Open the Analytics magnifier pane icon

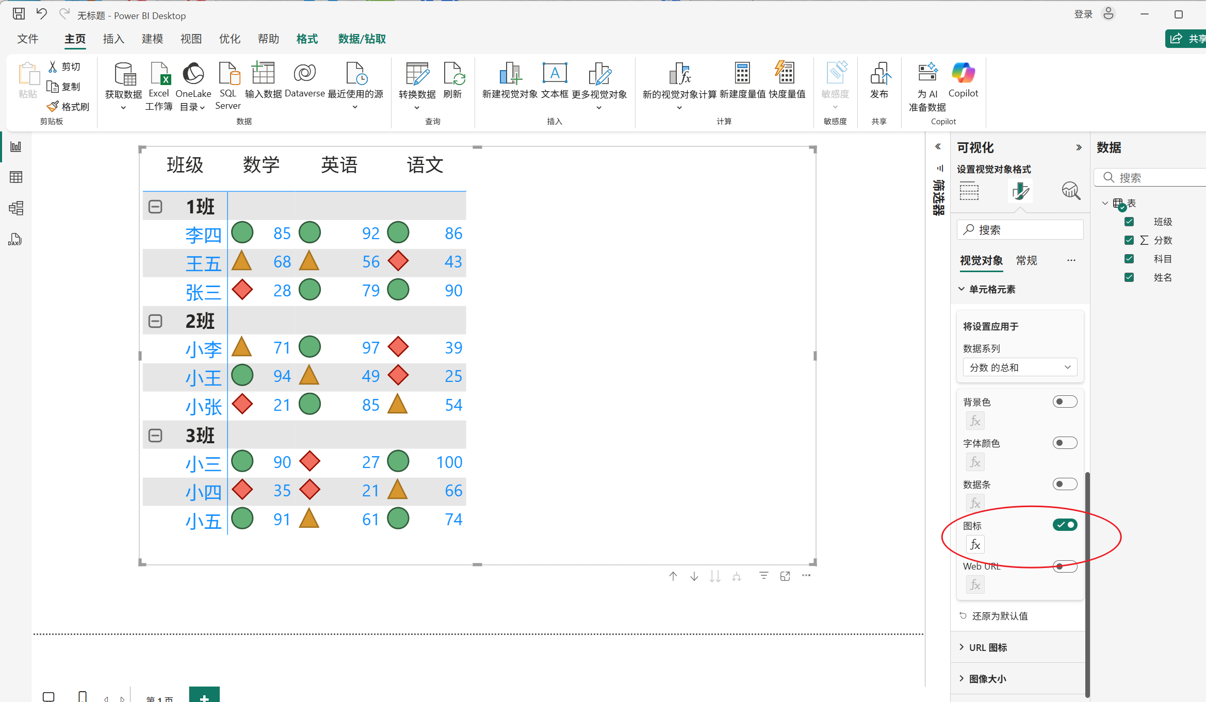point(1071,191)
